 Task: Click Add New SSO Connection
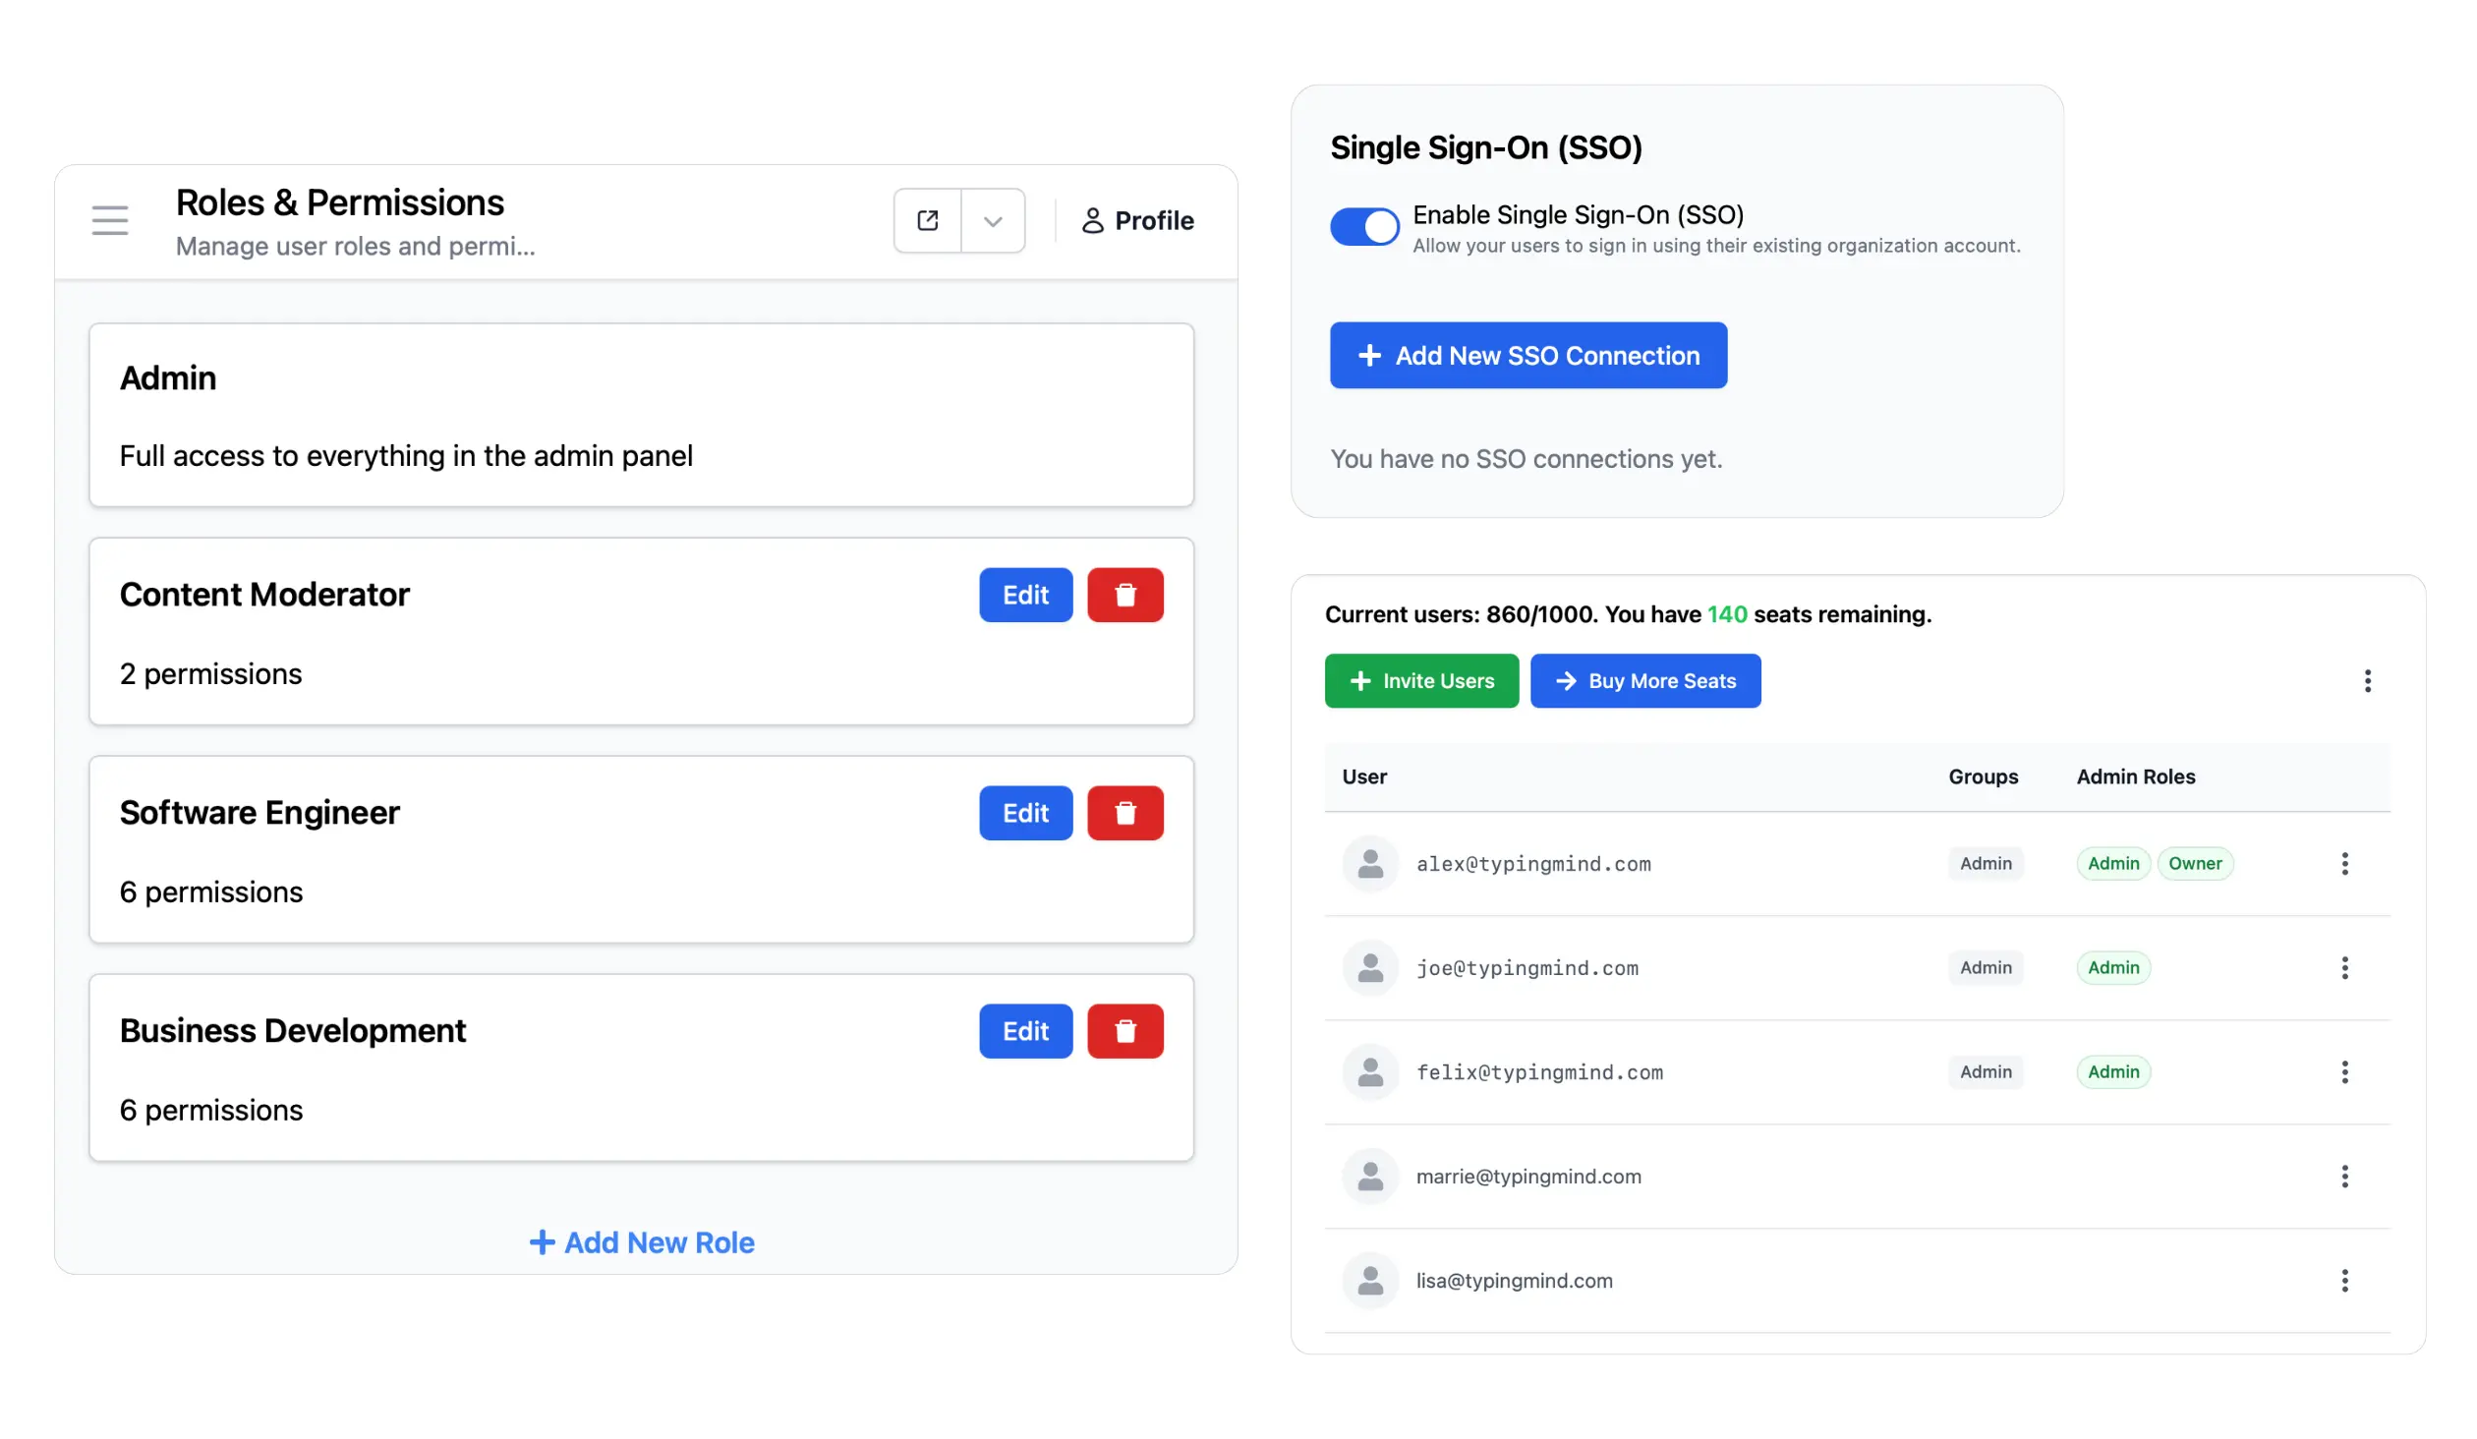[1528, 355]
